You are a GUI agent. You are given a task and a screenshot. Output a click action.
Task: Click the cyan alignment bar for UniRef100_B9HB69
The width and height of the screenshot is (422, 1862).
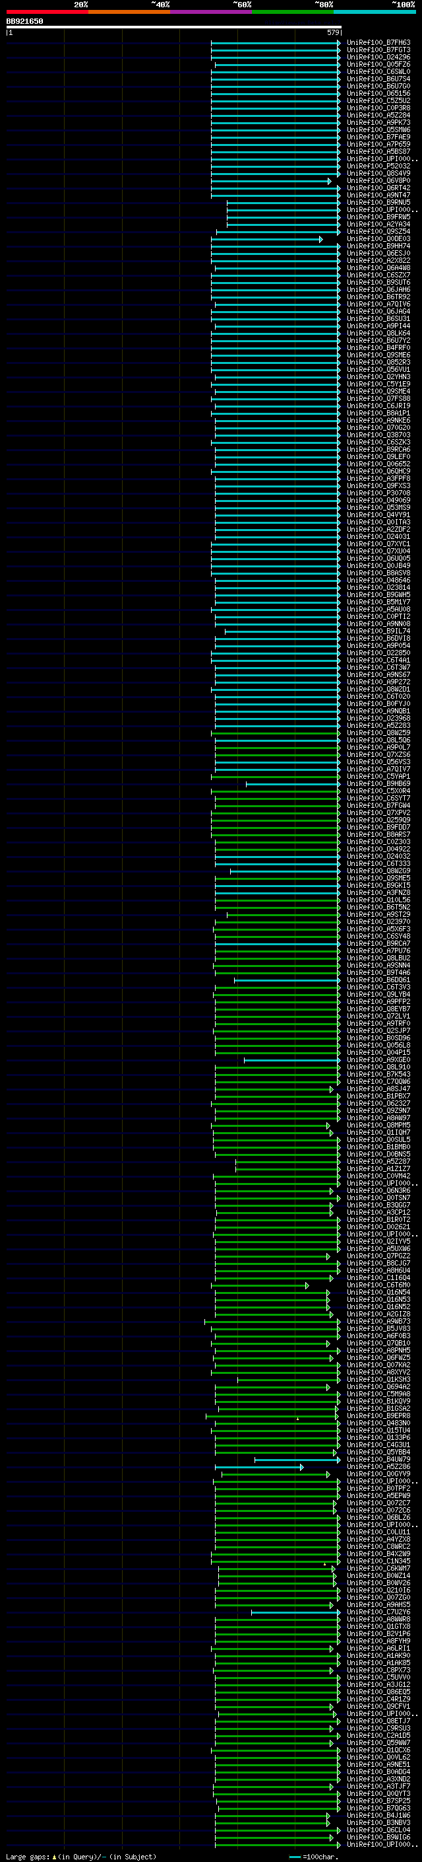coord(293,784)
